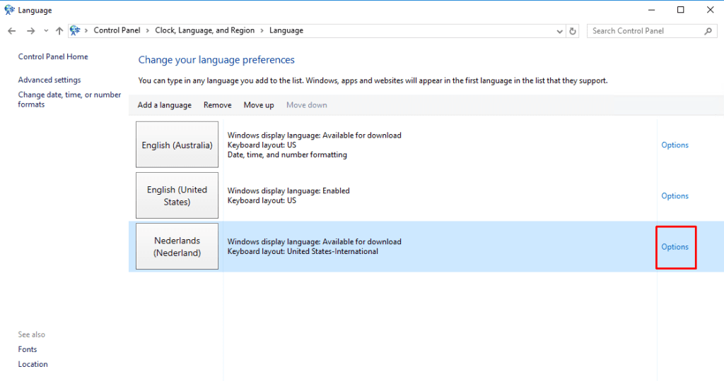Screen dimensions: 724x381
Task: Click 'Keyboard layout: United States-International' text
Action: 303,252
